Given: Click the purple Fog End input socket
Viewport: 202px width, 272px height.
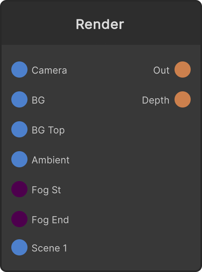Looking at the screenshot, I should point(19,219).
